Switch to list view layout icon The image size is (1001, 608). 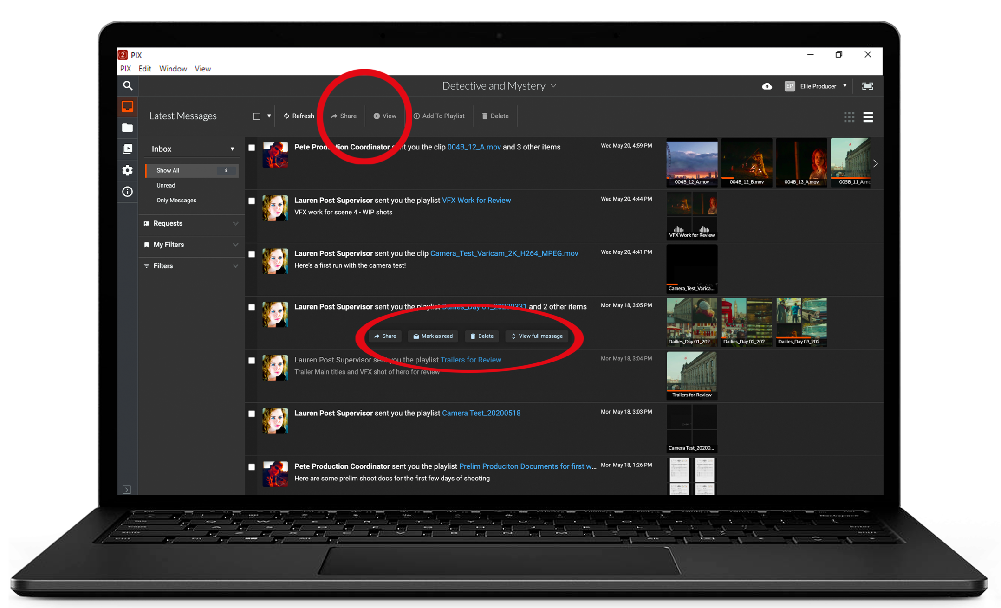868,117
